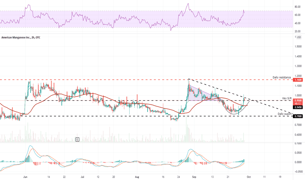Select the "Key S/R" text annotation

287,98
